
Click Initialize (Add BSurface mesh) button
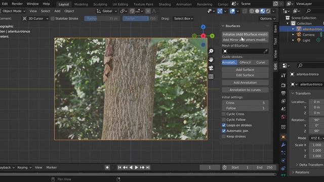click(x=245, y=34)
